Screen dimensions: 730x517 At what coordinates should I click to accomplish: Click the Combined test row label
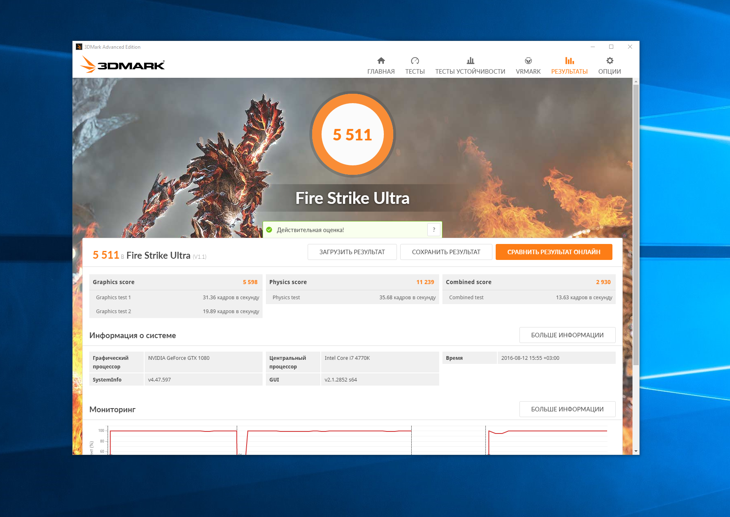click(x=466, y=298)
